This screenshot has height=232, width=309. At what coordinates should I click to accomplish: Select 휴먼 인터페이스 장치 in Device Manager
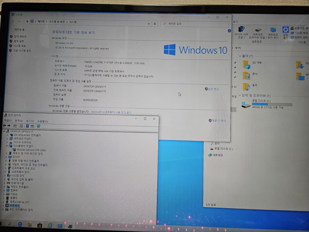(x=21, y=209)
